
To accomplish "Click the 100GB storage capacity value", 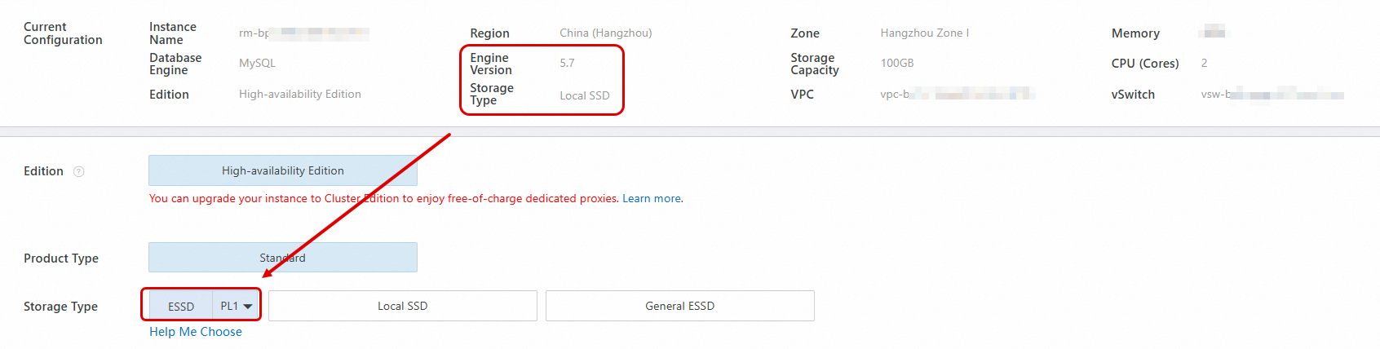I will [896, 63].
